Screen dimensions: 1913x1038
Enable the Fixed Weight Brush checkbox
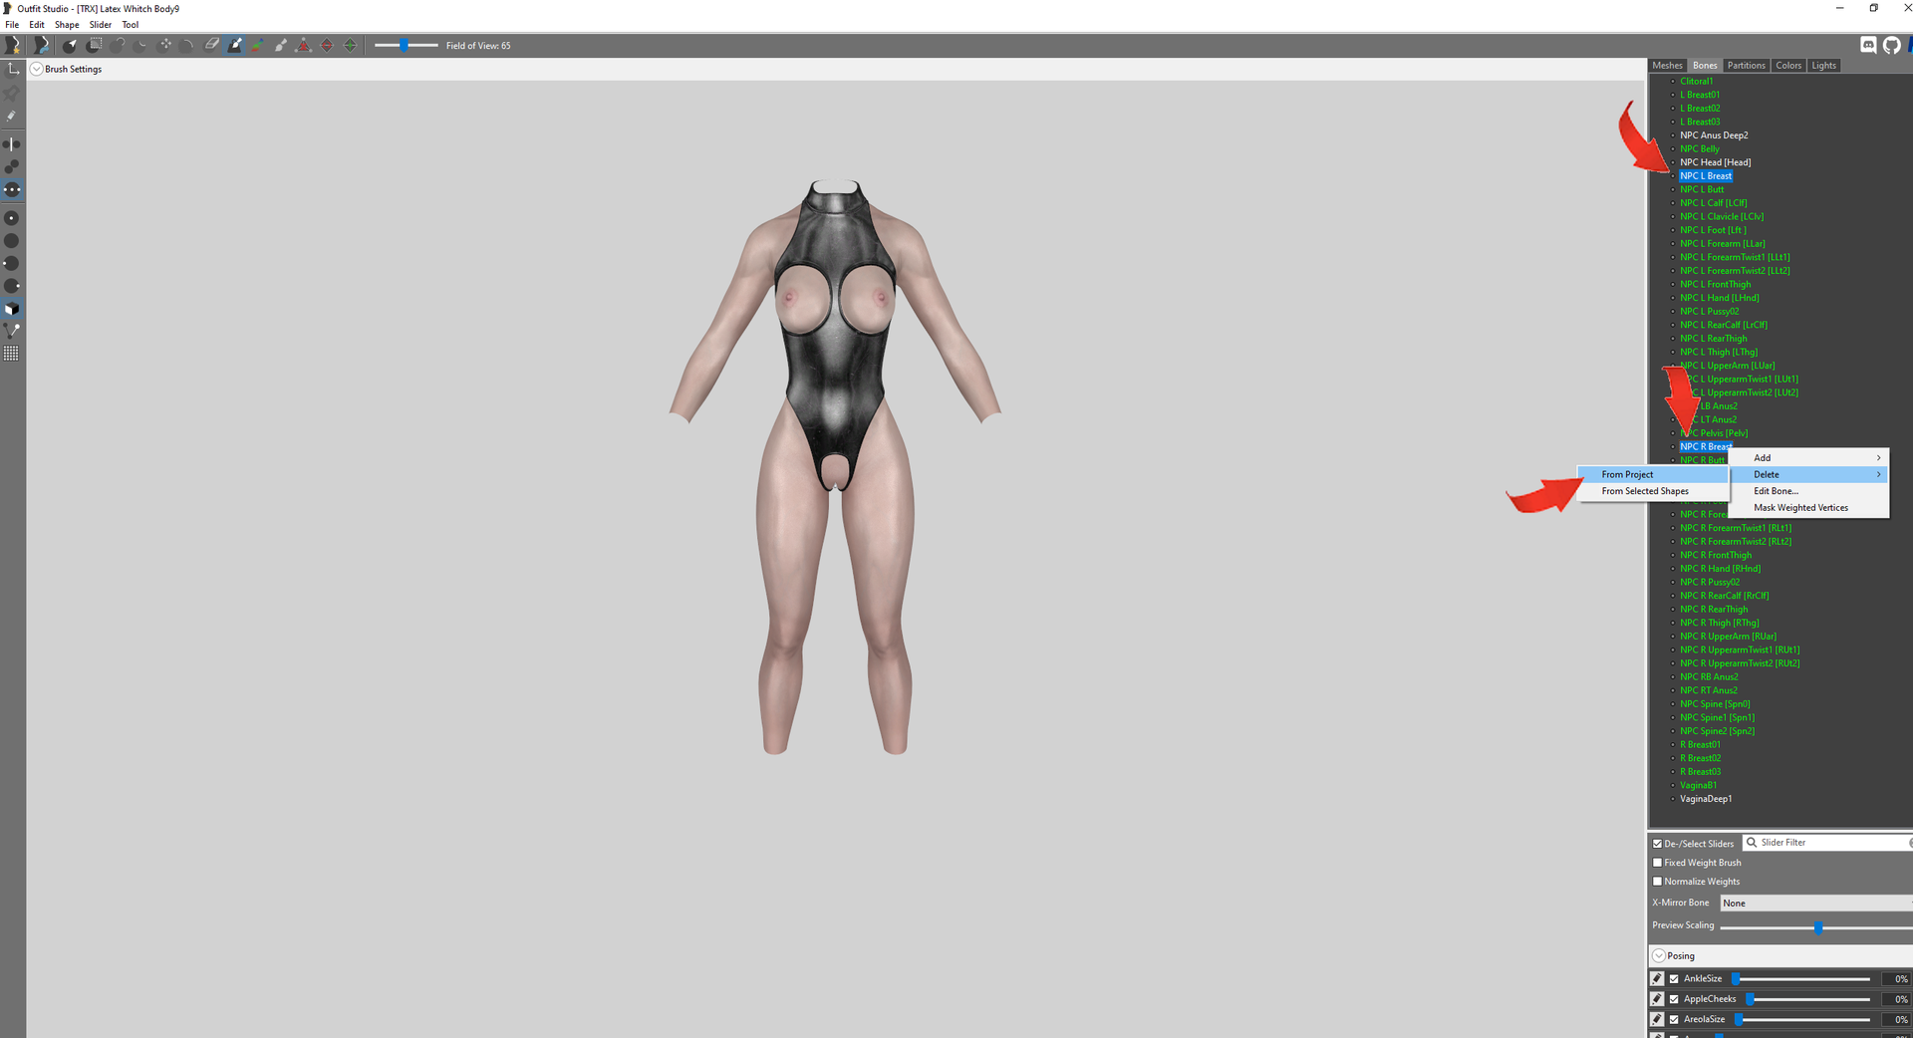[x=1658, y=863]
